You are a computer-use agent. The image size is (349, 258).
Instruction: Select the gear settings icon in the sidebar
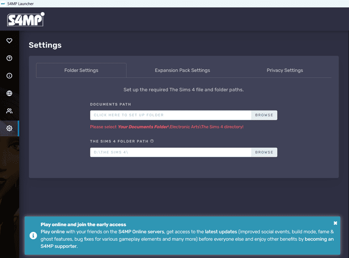click(9, 128)
